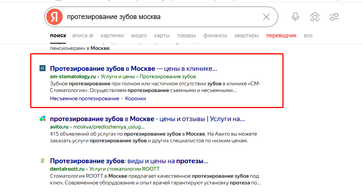Open the «картинки» search tab
Viewport: 363px width, 193px height.
(x=112, y=35)
